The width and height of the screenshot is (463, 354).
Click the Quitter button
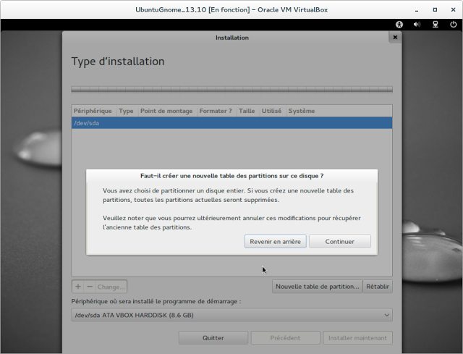tap(213, 338)
